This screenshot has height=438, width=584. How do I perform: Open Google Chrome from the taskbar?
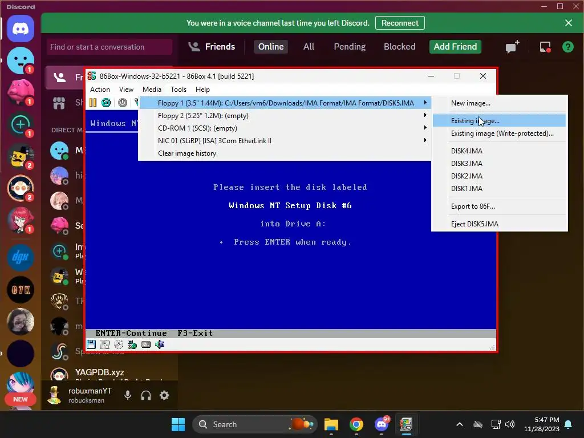point(356,424)
